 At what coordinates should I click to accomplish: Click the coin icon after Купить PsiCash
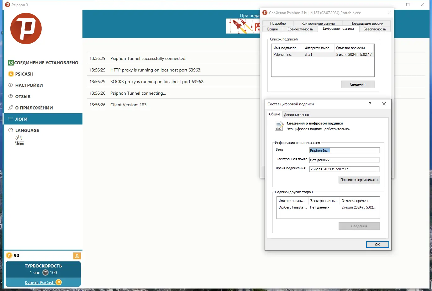pos(59,282)
